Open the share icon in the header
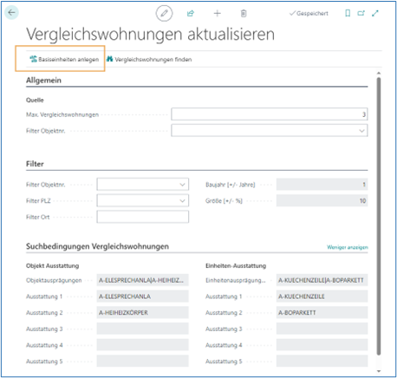This screenshot has width=397, height=378. pos(191,13)
